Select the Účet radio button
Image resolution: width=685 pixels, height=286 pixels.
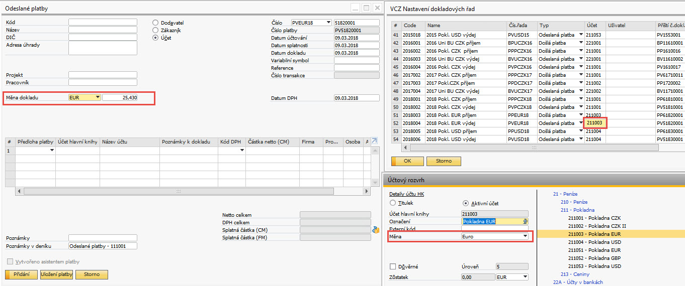click(x=155, y=38)
